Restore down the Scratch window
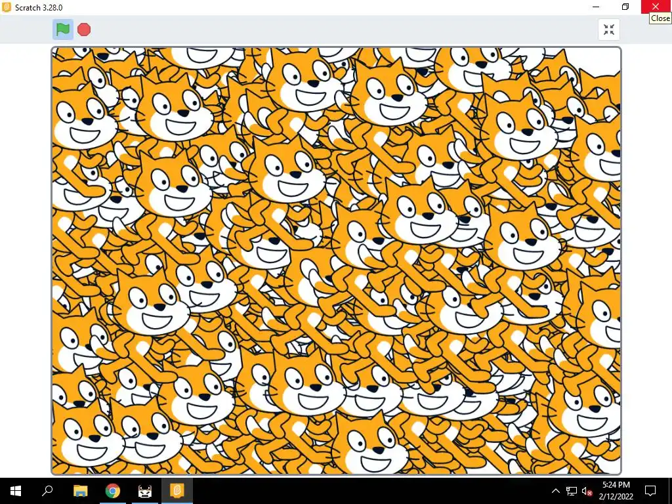This screenshot has width=672, height=504. click(625, 7)
